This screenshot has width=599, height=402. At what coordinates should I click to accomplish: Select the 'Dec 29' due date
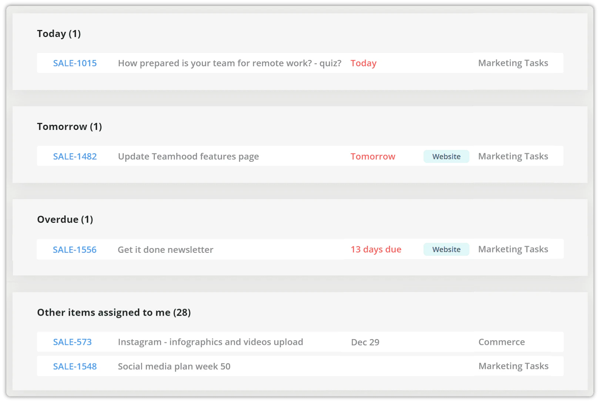click(x=365, y=342)
